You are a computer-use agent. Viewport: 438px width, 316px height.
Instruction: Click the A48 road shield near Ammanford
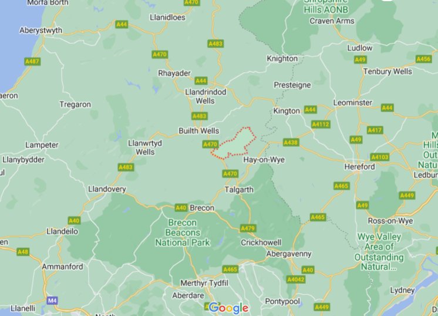23,252
